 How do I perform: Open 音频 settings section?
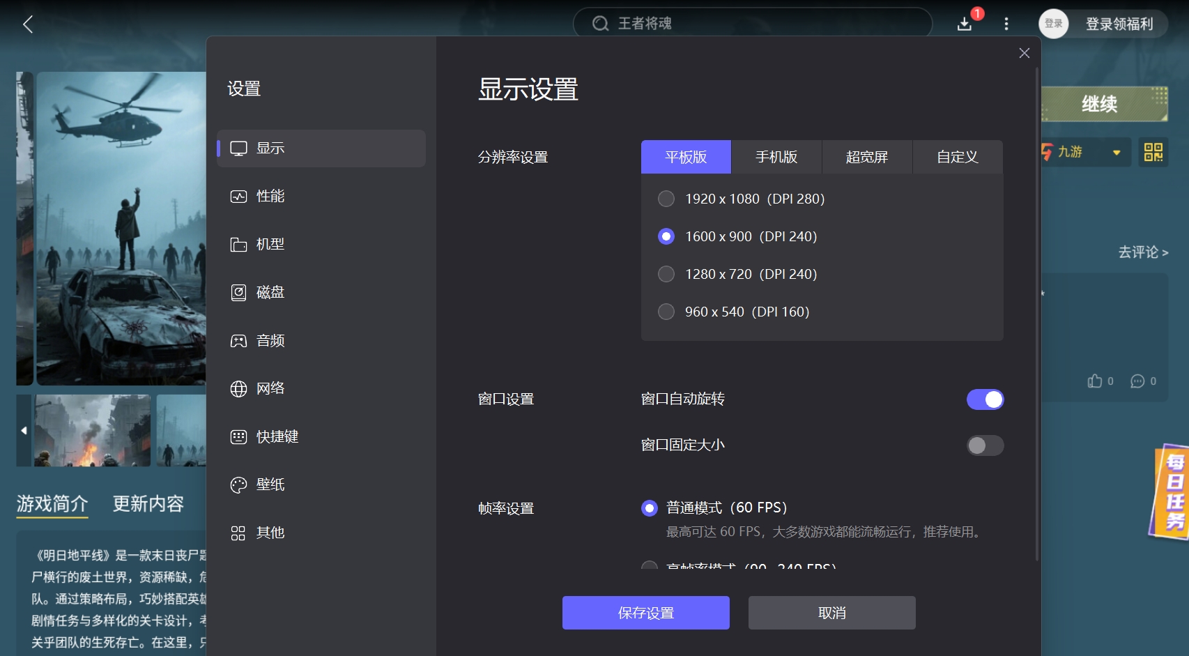(321, 341)
